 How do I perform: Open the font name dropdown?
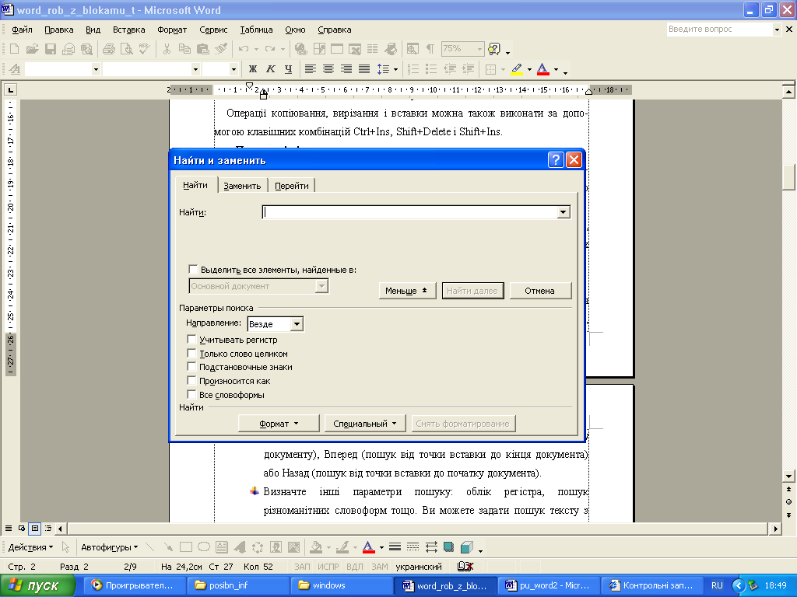[x=195, y=69]
